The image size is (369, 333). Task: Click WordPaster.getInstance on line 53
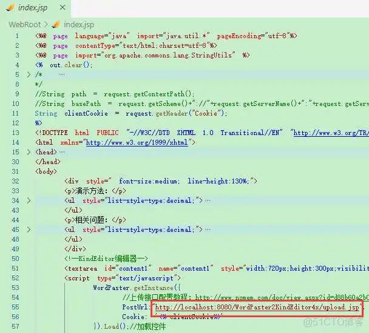(133, 288)
